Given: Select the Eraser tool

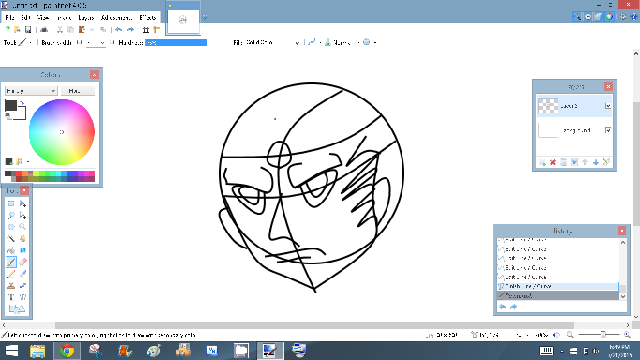Looking at the screenshot, I should (x=22, y=262).
